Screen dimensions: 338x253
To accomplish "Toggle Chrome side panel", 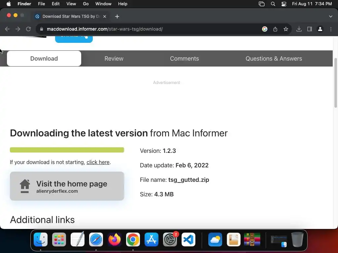I will tap(310, 29).
